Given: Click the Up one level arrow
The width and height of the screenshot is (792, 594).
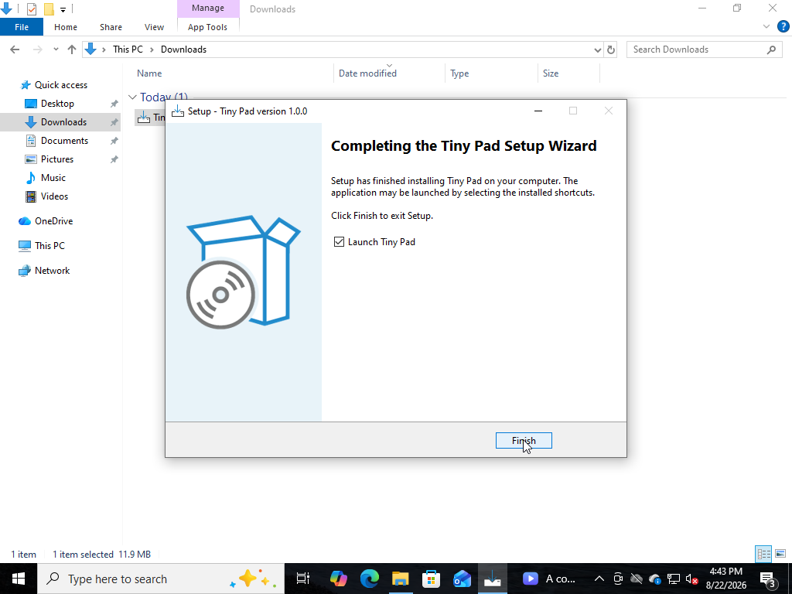Looking at the screenshot, I should click(72, 49).
